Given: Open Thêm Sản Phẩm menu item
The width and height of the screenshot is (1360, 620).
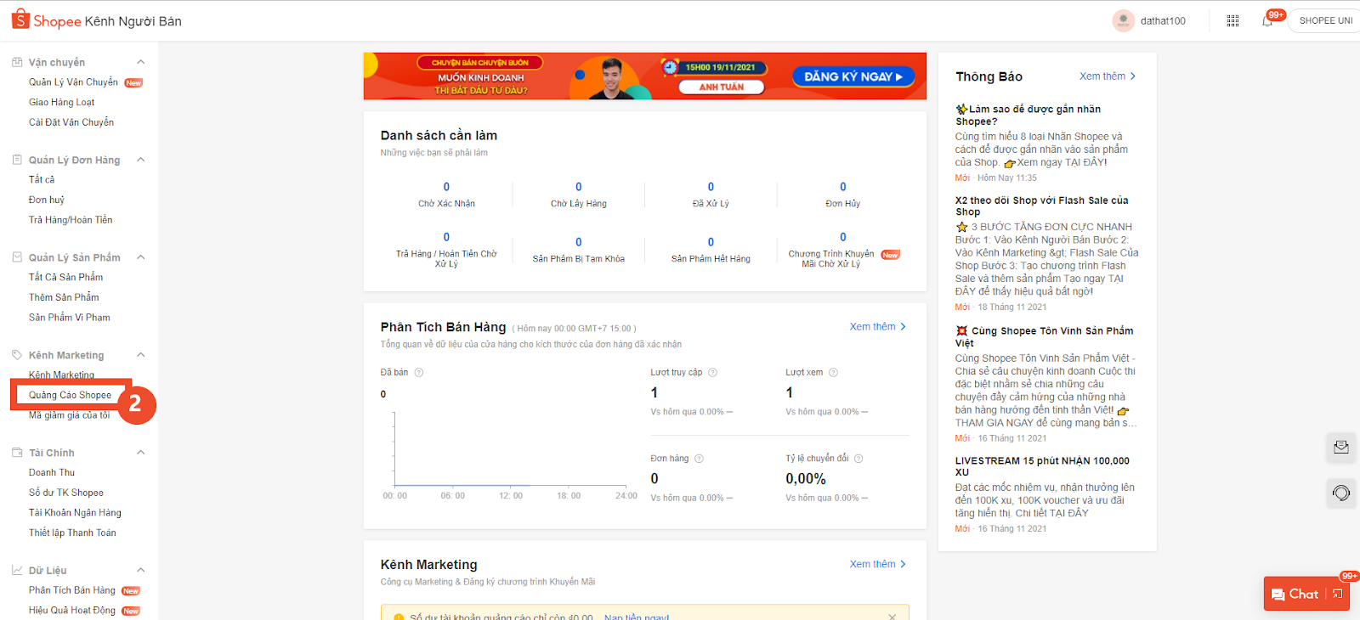Looking at the screenshot, I should [x=64, y=297].
